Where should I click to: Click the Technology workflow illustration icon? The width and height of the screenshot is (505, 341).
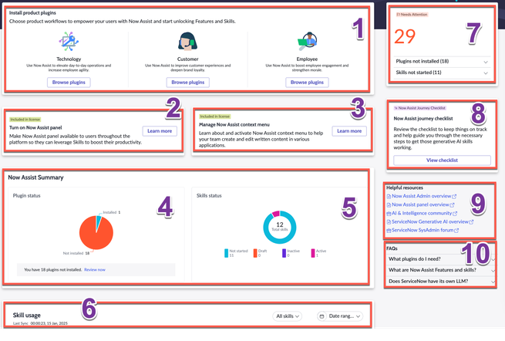coord(69,41)
